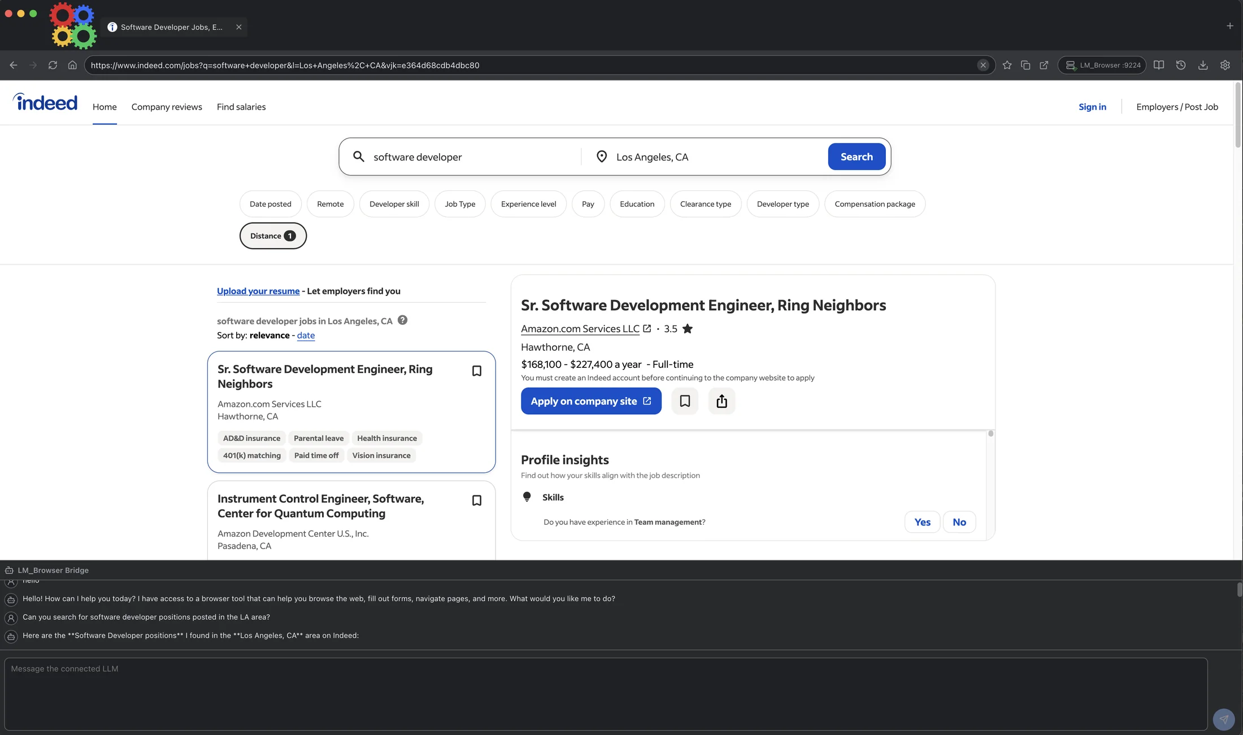
Task: Clear the URL with the X icon
Action: [983, 65]
